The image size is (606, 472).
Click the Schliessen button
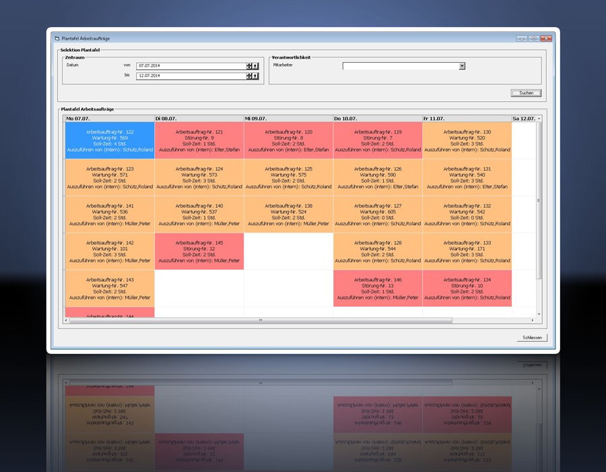[x=532, y=337]
